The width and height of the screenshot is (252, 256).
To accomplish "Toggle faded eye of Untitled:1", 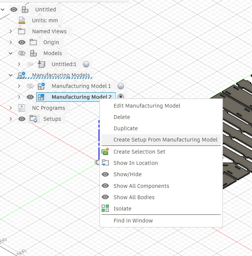I will click(30, 64).
